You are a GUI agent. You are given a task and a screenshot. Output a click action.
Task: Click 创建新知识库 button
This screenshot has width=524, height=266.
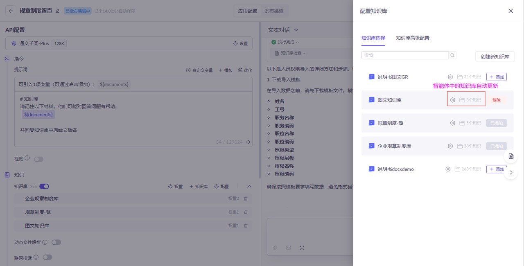495,56
